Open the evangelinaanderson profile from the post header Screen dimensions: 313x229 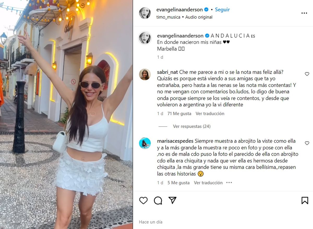point(180,9)
